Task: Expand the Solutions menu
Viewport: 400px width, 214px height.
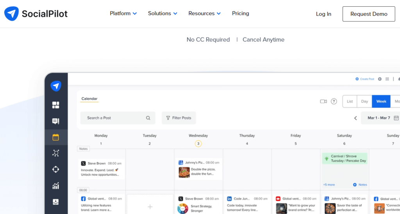Action: tap(162, 14)
